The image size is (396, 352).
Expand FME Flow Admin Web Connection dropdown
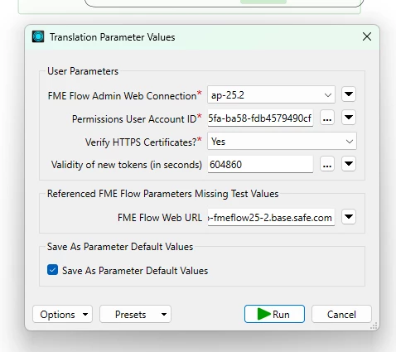click(x=271, y=95)
